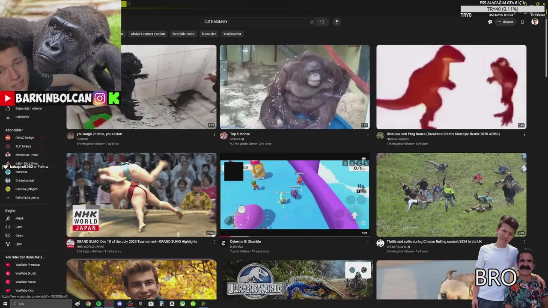This screenshot has width=548, height=308.
Task: Open the title you laugh 2 times, you restart
Action: 100,134
